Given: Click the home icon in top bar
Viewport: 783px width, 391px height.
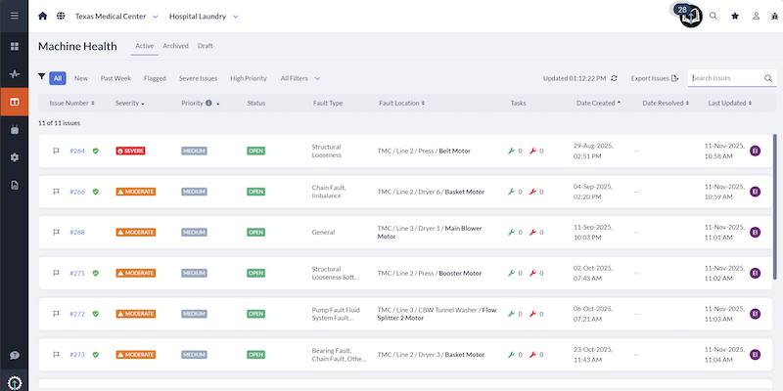Looking at the screenshot, I should pos(42,17).
